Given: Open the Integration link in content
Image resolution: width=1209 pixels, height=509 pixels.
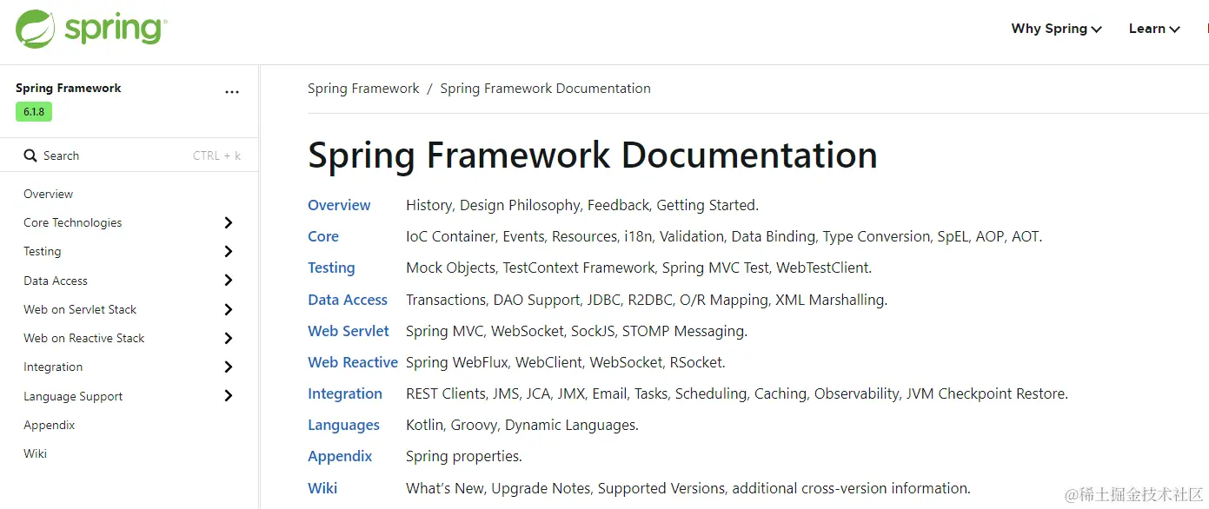Looking at the screenshot, I should [x=345, y=393].
